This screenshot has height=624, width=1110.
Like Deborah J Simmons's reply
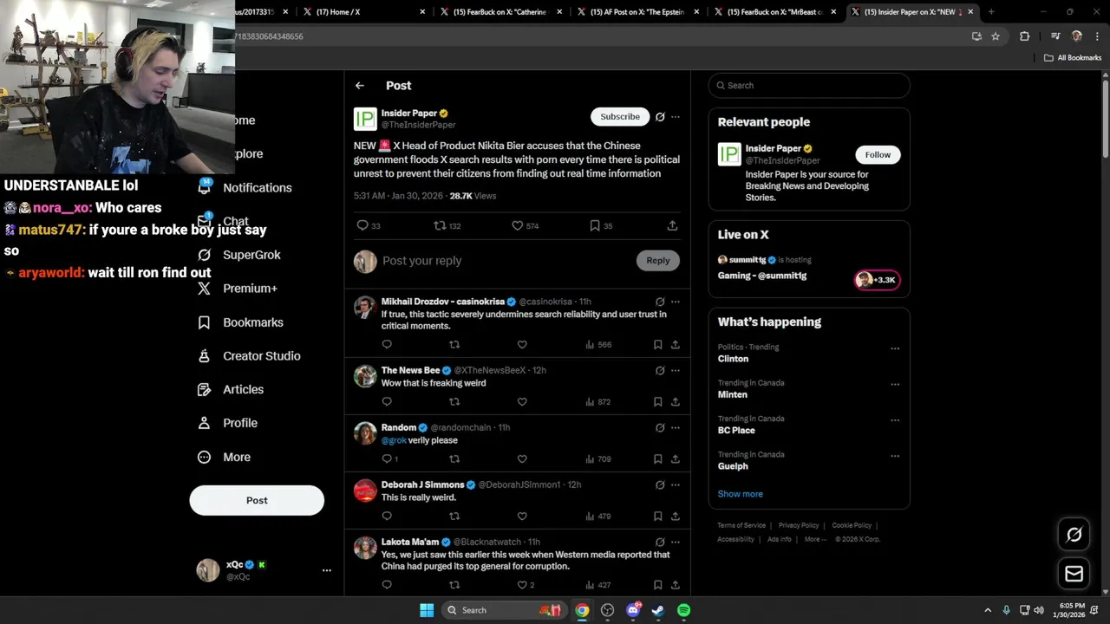pyautogui.click(x=522, y=517)
